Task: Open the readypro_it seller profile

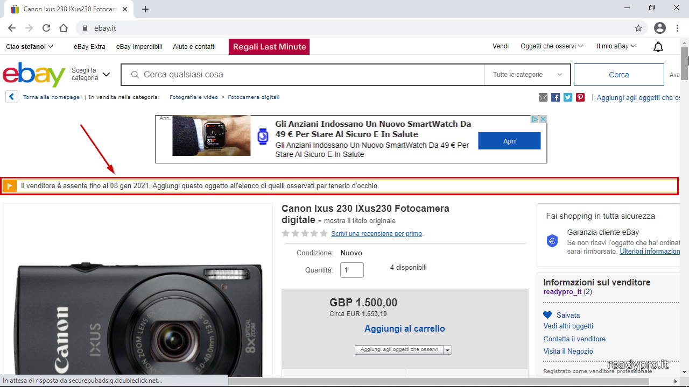Action: pos(563,292)
